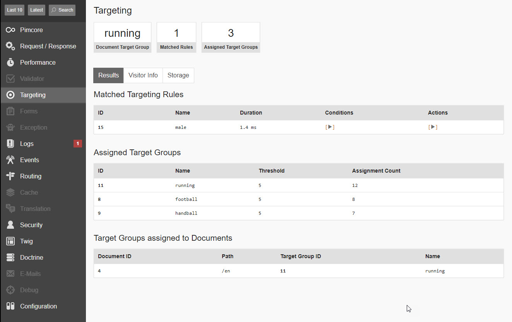Viewport: 512px width, 322px height.
Task: Switch to the Visitor Info tab
Action: 143,75
